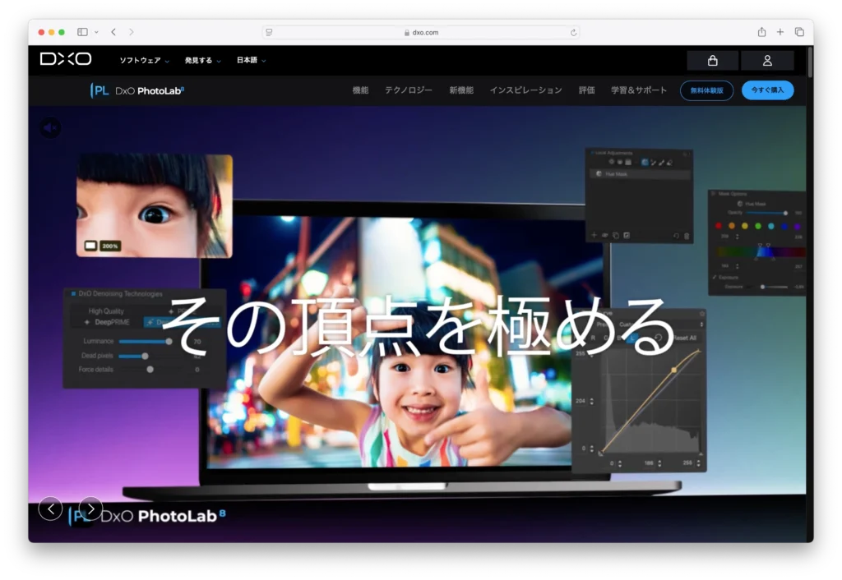
Task: Click the 今すぐ購入 button
Action: coord(767,90)
